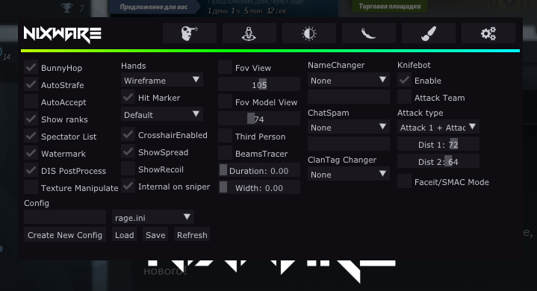Toggle Internal on sniper checkbox
This screenshot has height=291, width=537.
pyautogui.click(x=128, y=186)
